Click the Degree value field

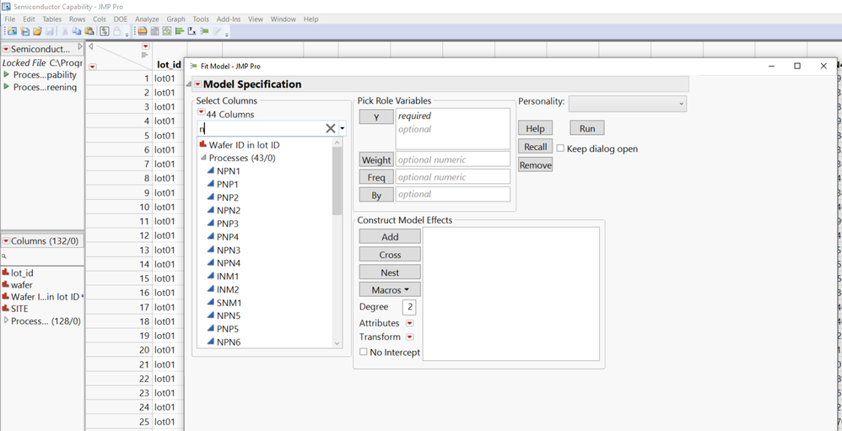pyautogui.click(x=409, y=307)
